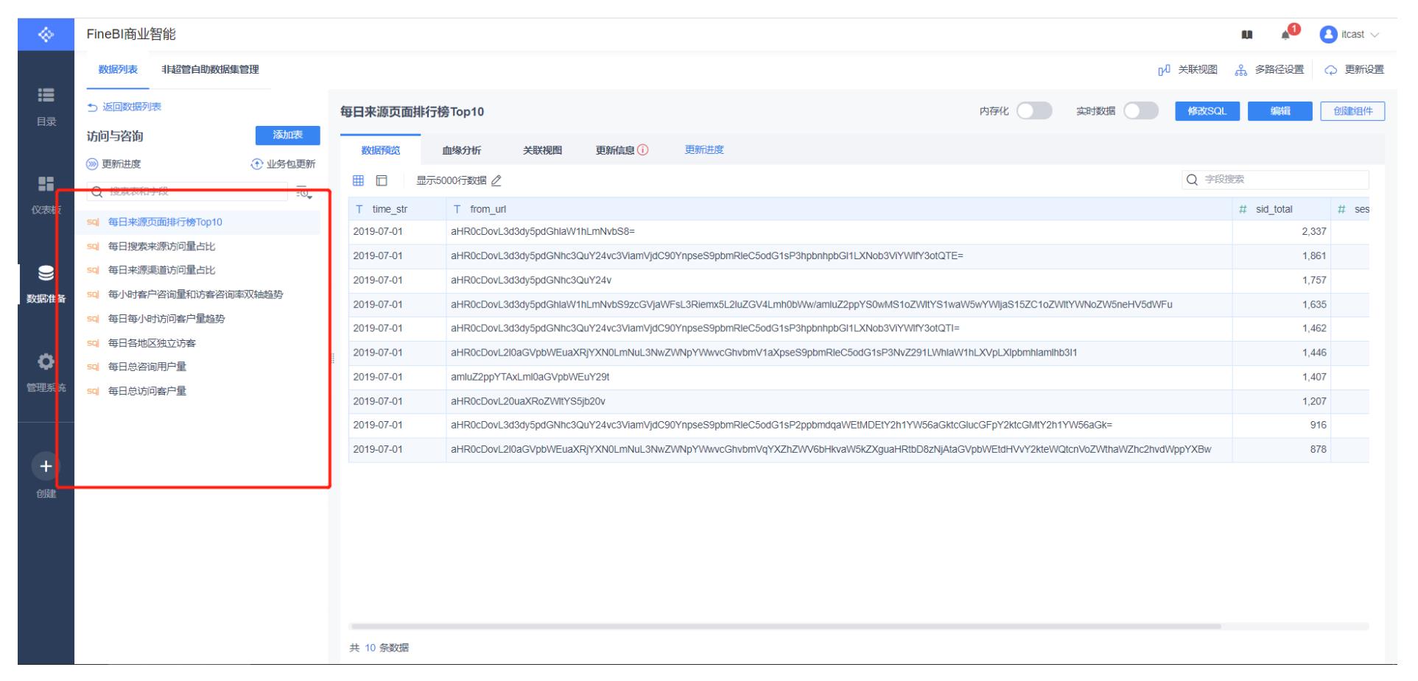Screen dimensions: 1418x681
Task: Click the panel collapse handle between panes
Action: click(333, 359)
